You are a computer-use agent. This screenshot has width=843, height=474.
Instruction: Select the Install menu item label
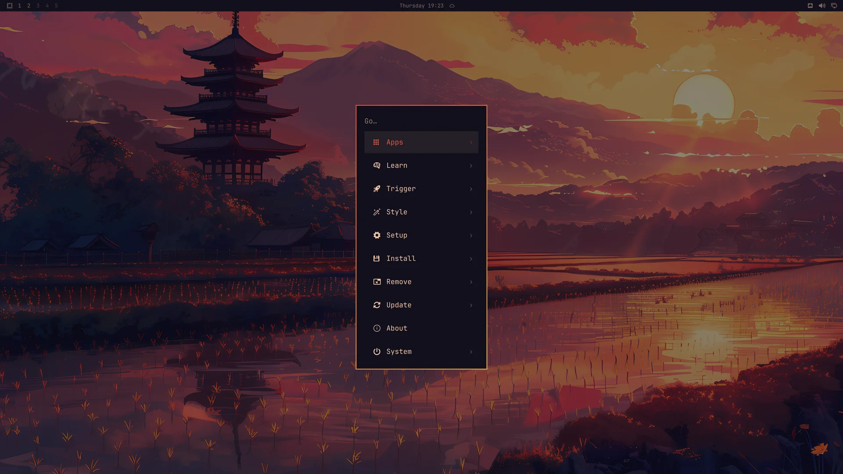(401, 259)
